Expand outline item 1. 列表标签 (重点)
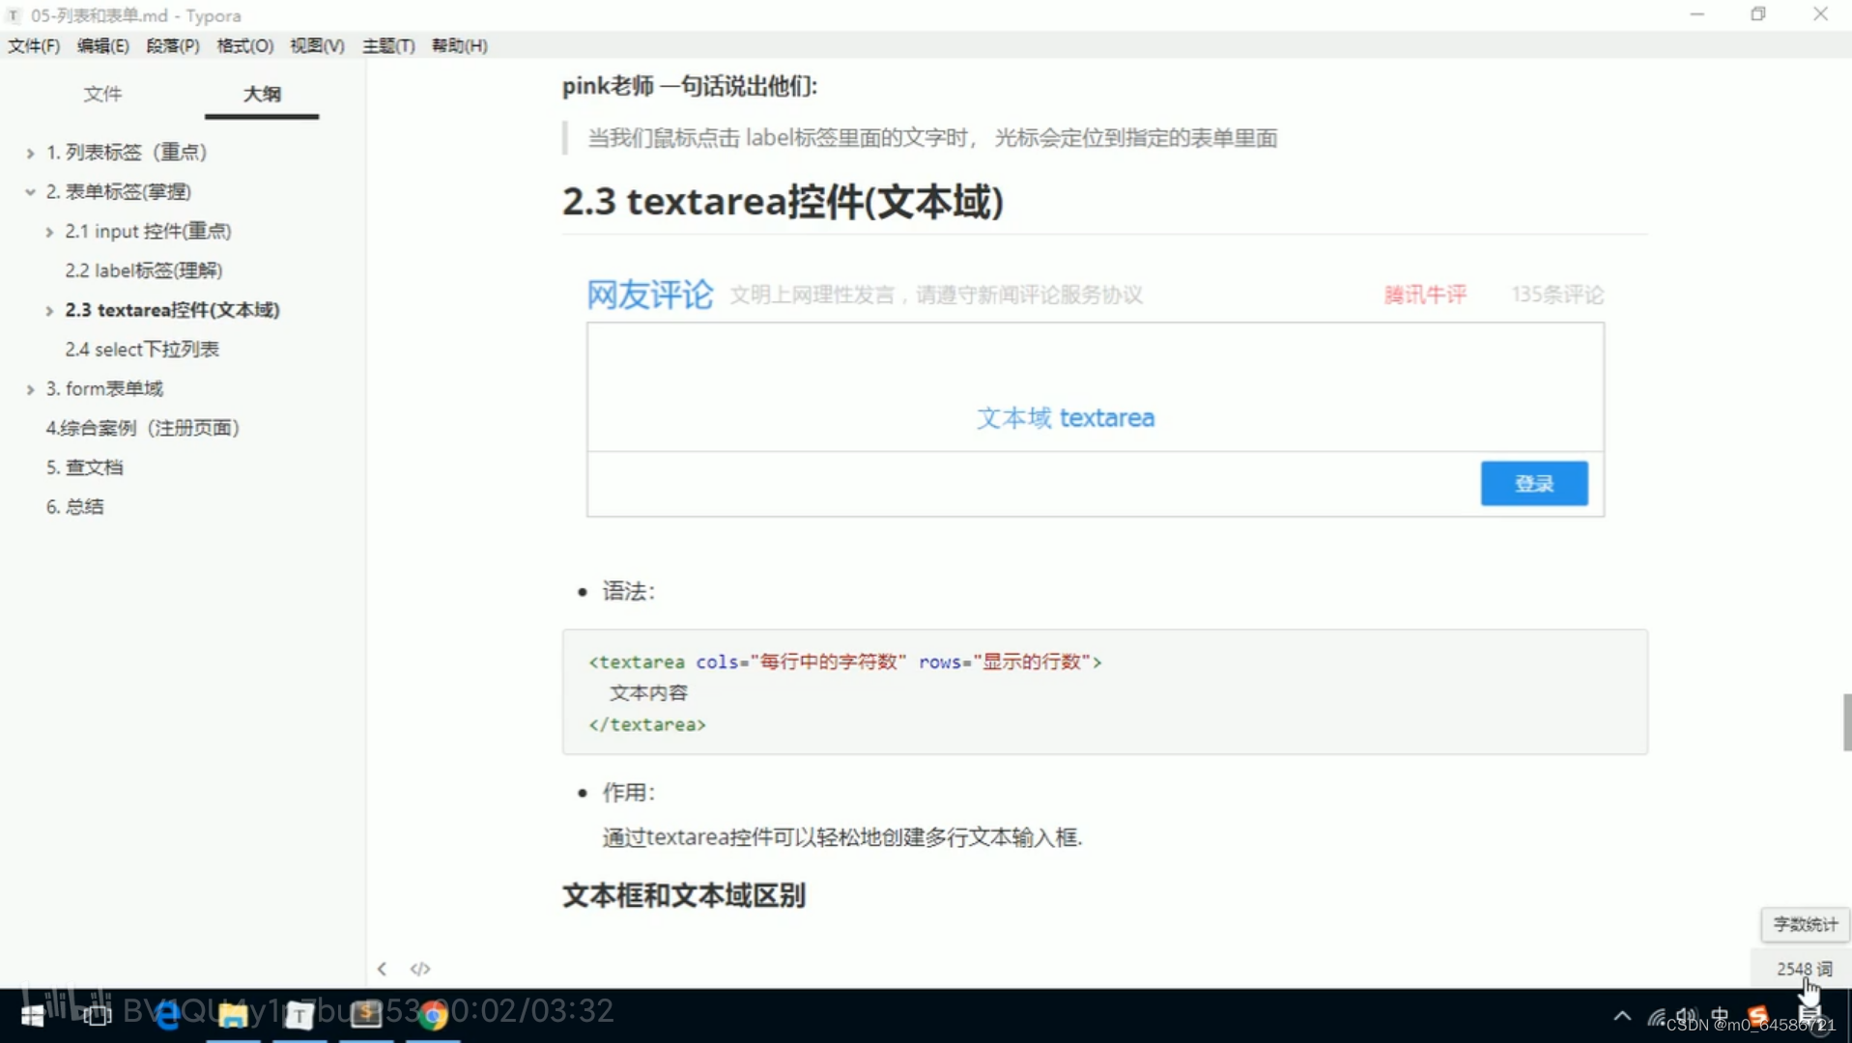 point(30,153)
